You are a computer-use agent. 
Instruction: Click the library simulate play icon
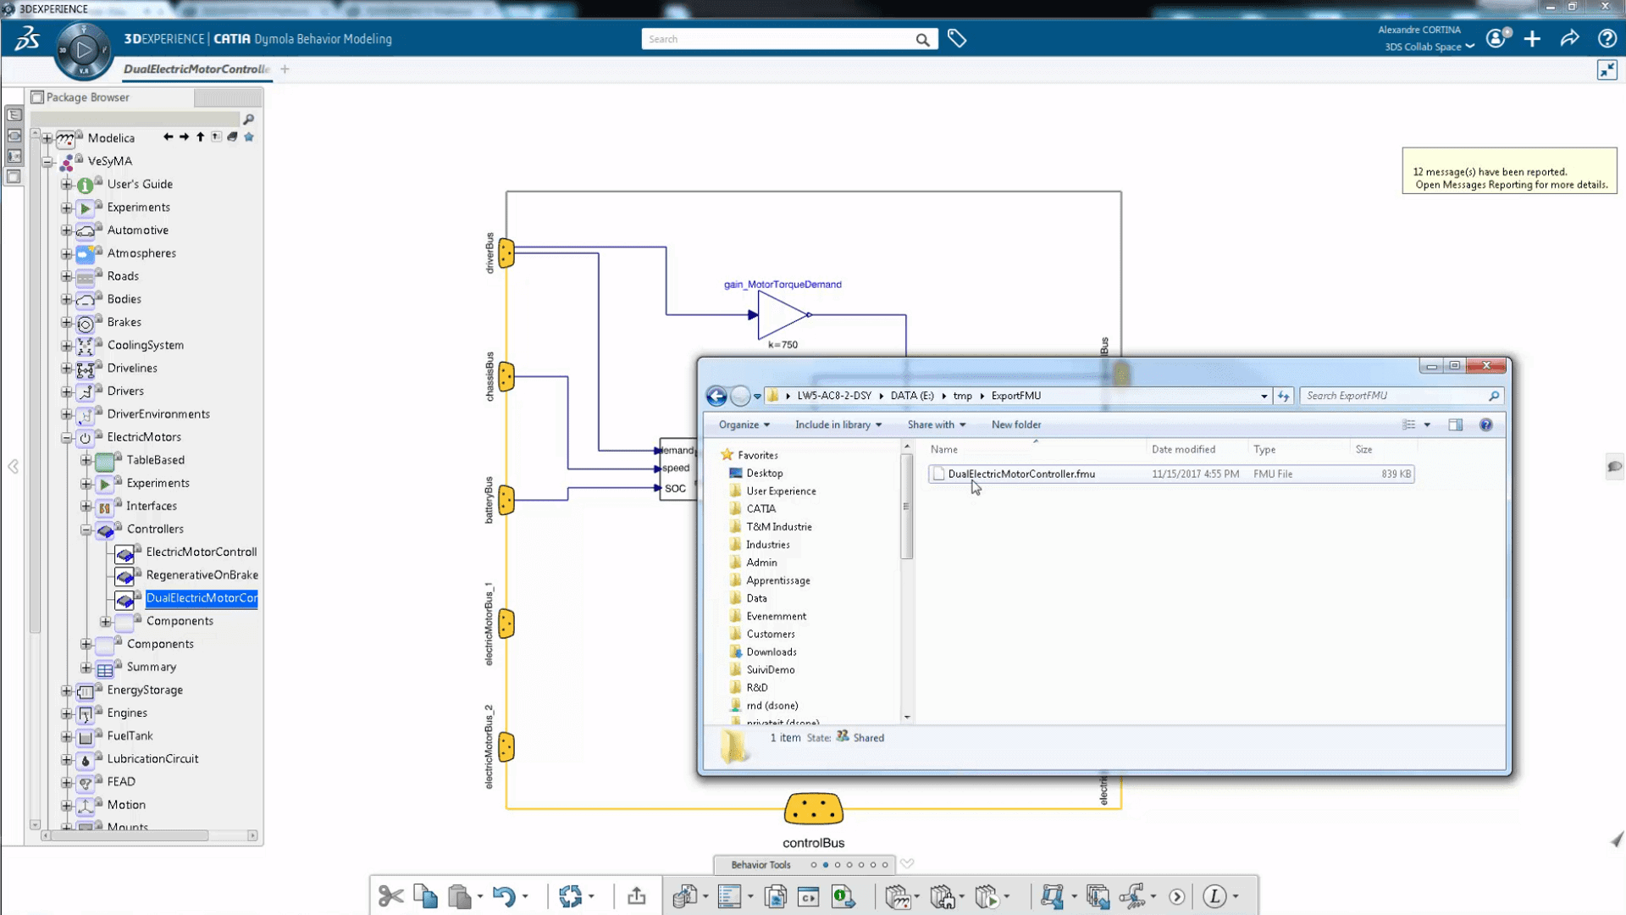click(987, 896)
